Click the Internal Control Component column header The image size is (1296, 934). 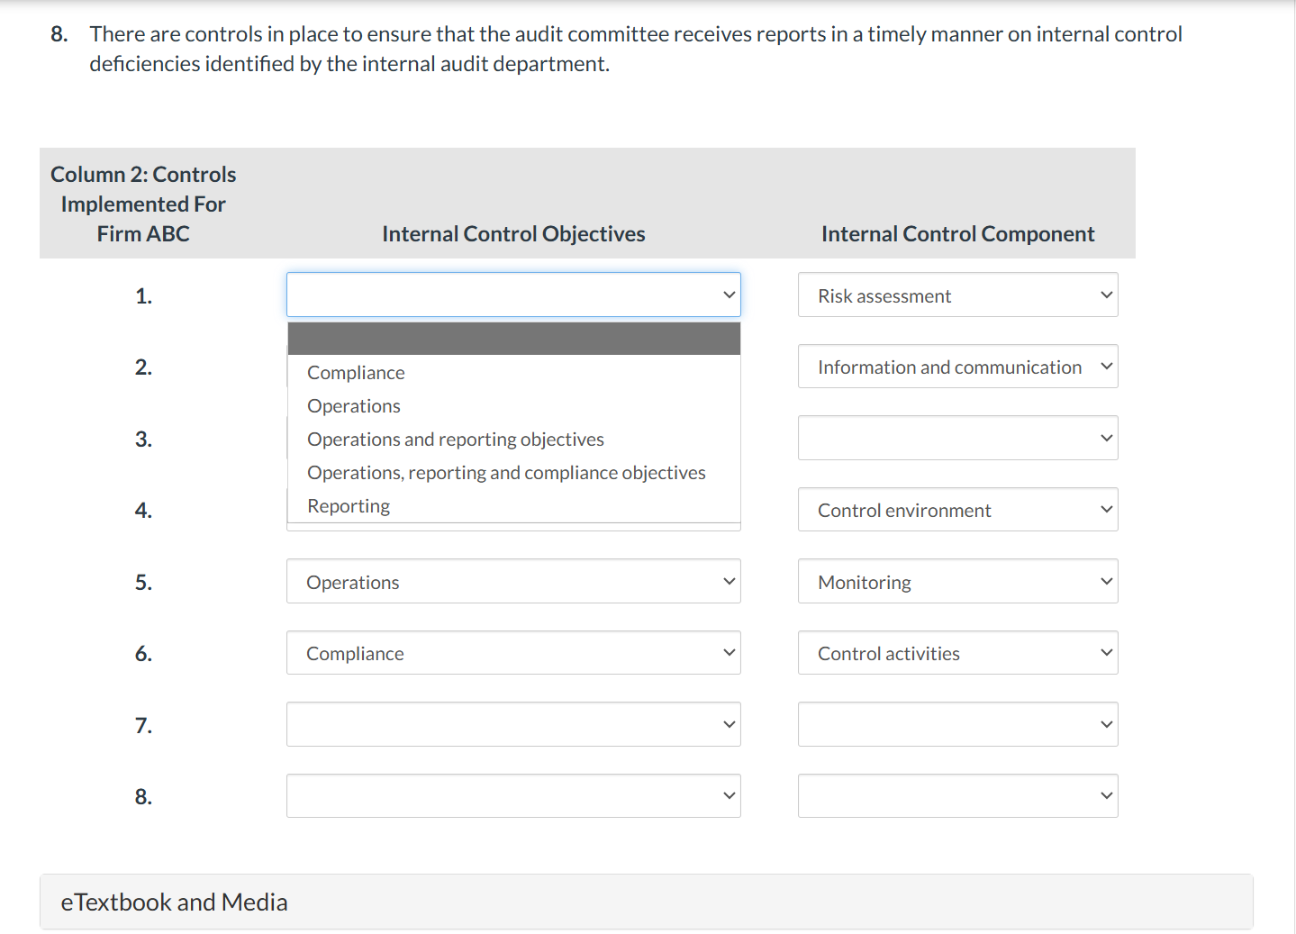tap(957, 234)
